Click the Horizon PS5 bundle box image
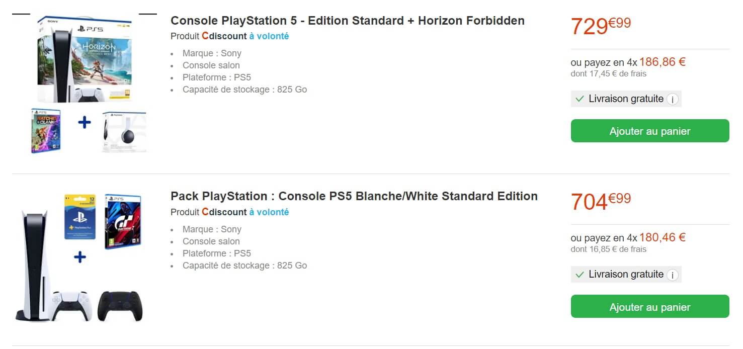Viewport: 743px width, 349px height. pyautogui.click(x=86, y=59)
